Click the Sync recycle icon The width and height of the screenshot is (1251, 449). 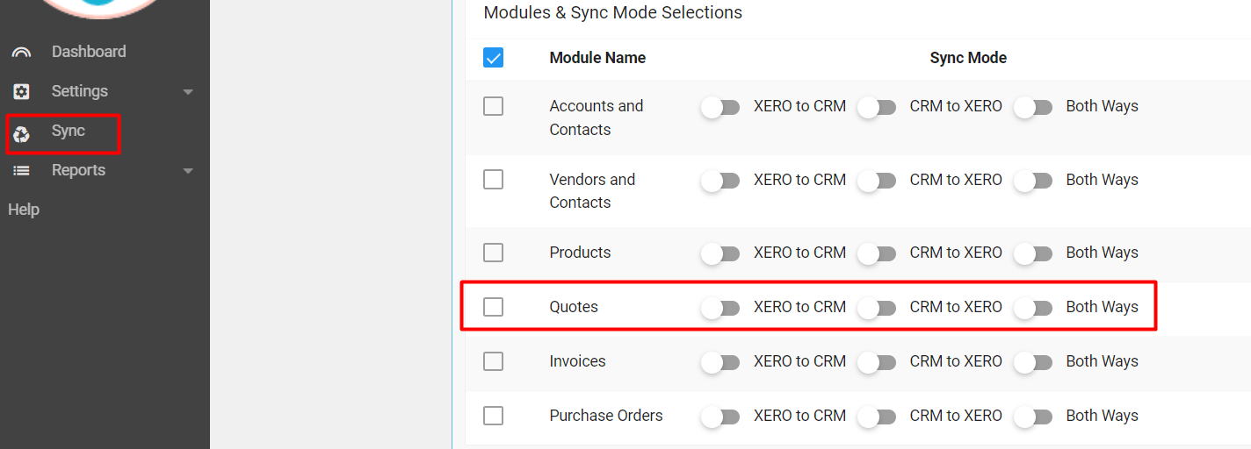click(21, 133)
